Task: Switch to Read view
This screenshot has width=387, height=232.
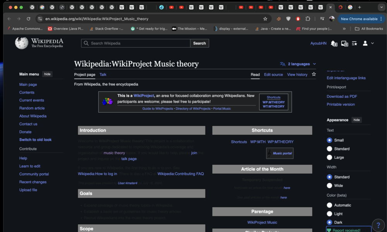Action: pyautogui.click(x=255, y=75)
